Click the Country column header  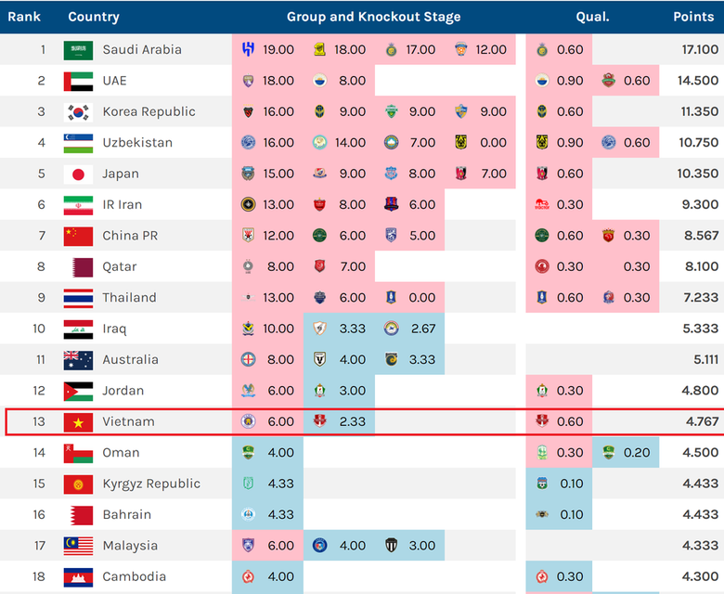(x=94, y=17)
